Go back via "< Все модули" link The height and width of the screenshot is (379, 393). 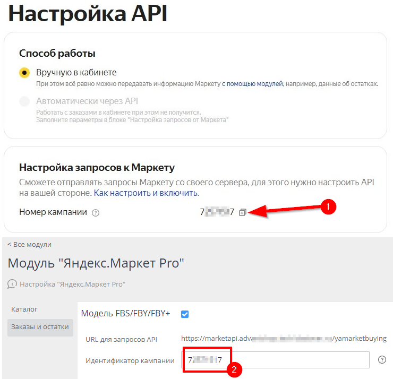29,244
